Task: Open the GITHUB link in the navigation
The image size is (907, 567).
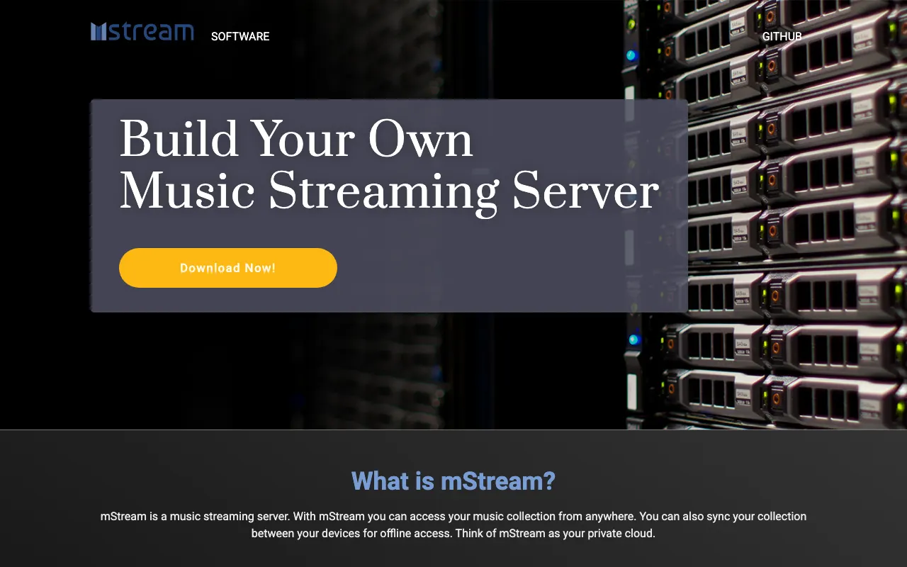Action: coord(782,36)
